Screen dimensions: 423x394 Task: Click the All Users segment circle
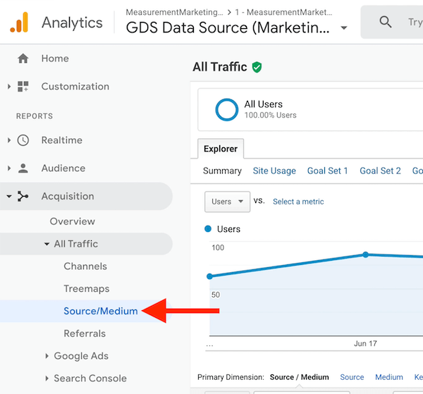click(x=226, y=110)
